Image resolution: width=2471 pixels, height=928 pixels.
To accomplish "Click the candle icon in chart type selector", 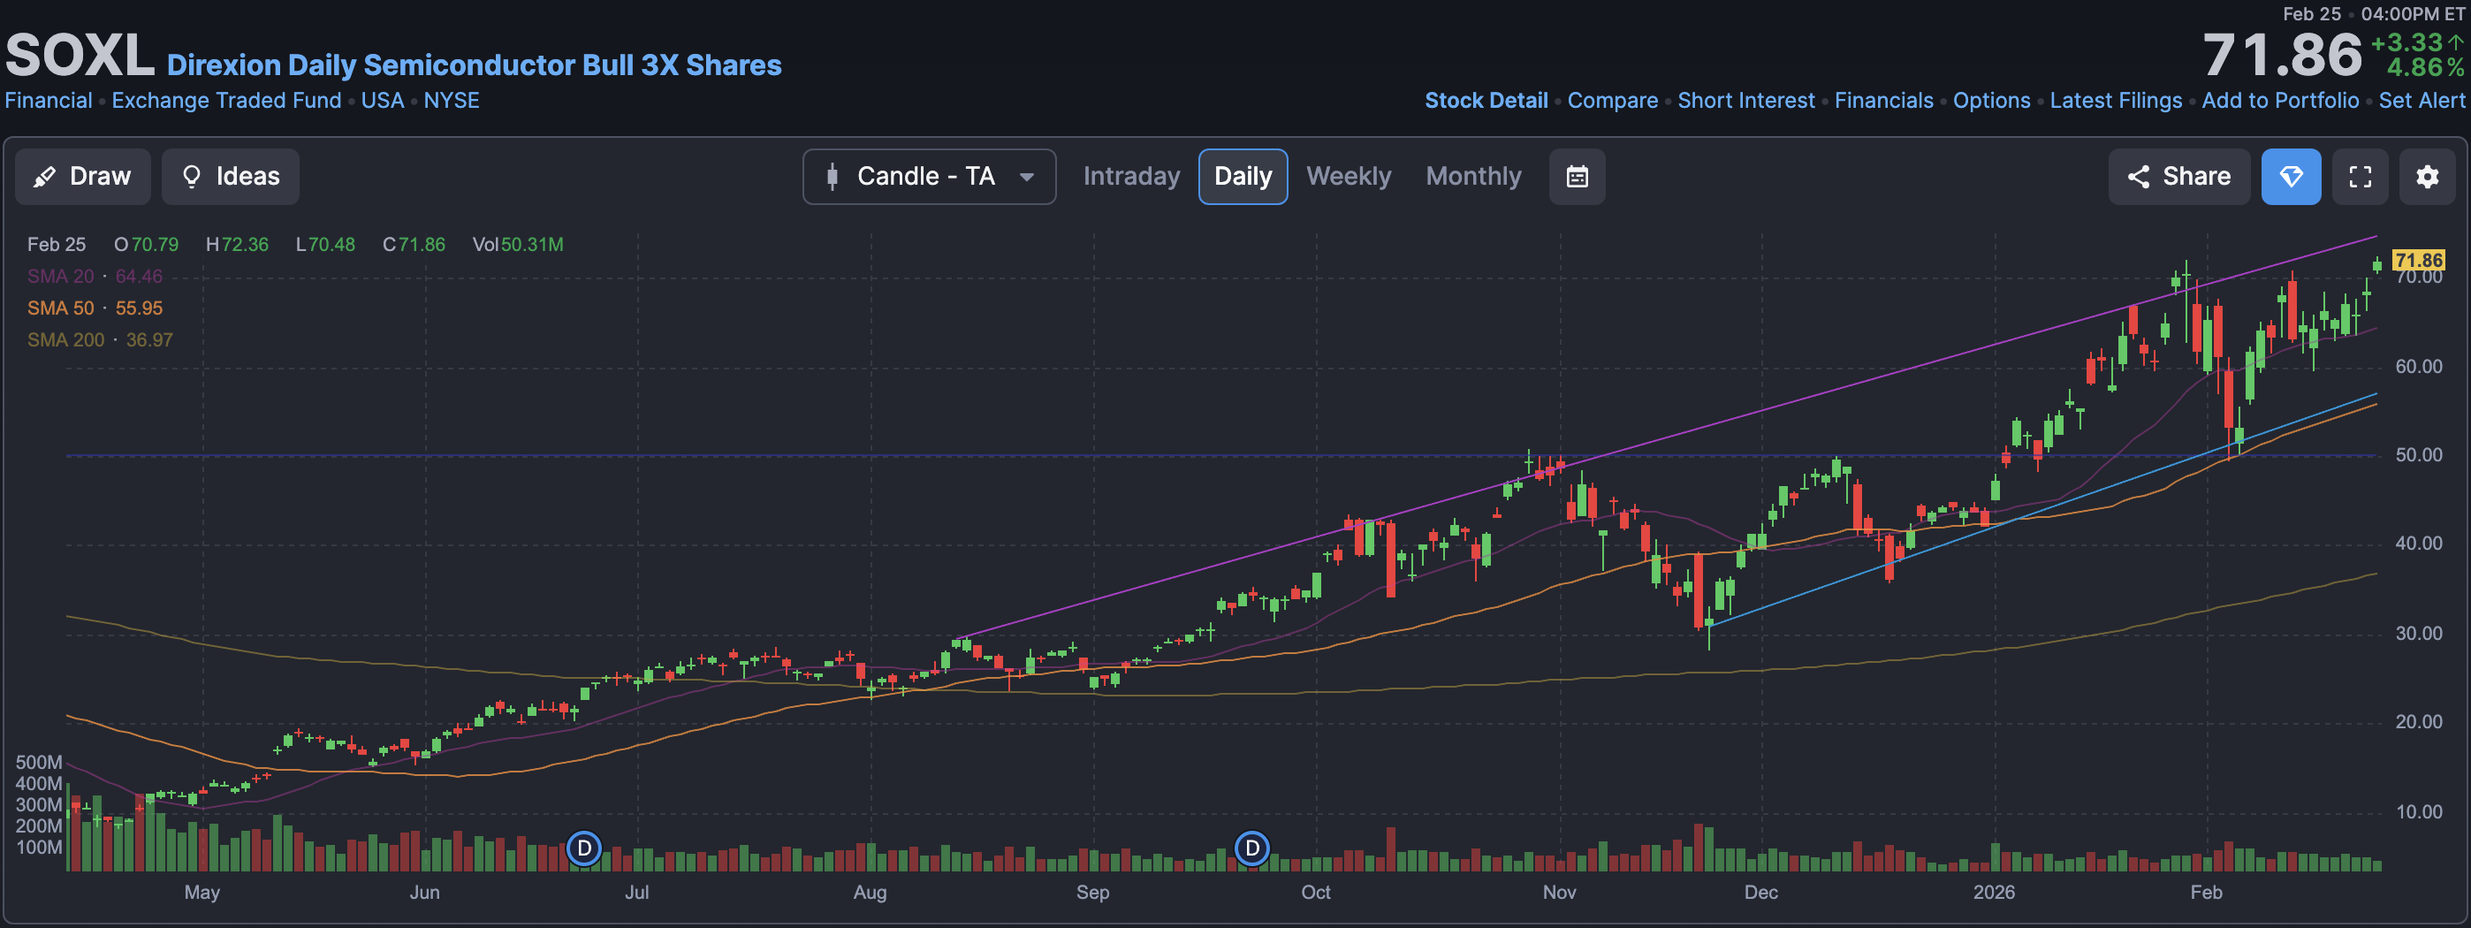I will click(833, 177).
